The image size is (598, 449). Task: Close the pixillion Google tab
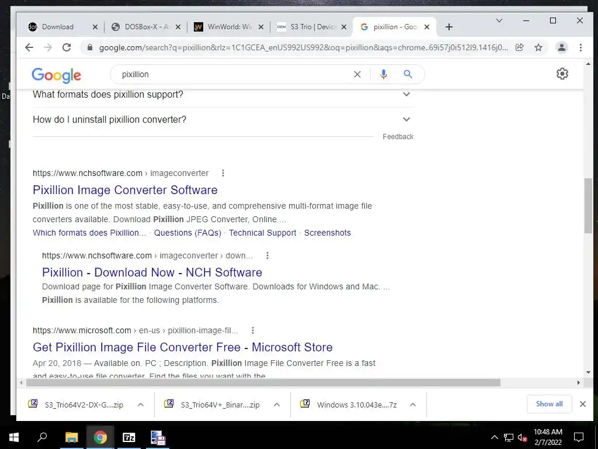(427, 27)
